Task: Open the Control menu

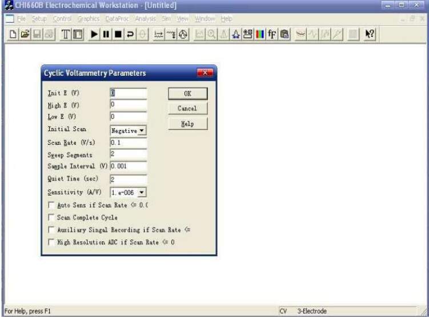Action: point(62,19)
